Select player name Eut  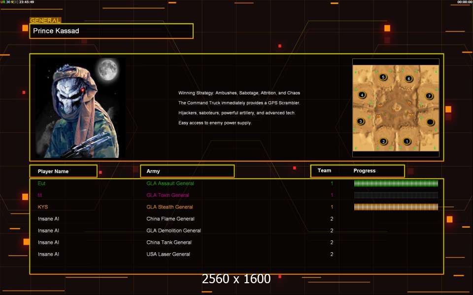click(x=41, y=183)
